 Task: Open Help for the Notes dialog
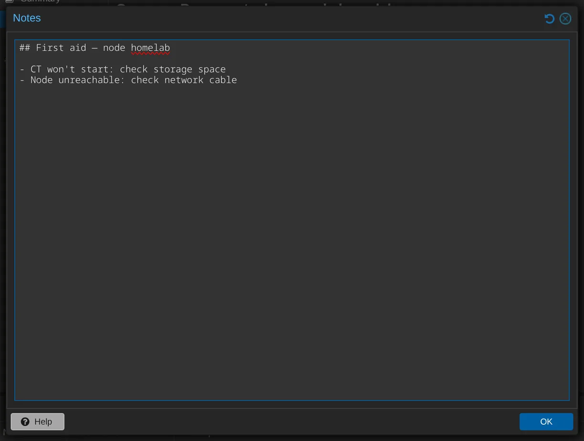(37, 421)
